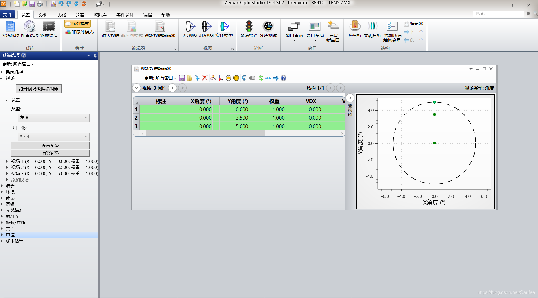
Task: Click the 缩放镜头 (Scale Lens) icon
Action: pos(49,29)
